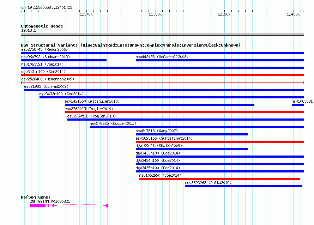The height and width of the screenshot is (225, 314).
Task: Click the esv2762025 (Vogler2010) label
Action: point(89,109)
